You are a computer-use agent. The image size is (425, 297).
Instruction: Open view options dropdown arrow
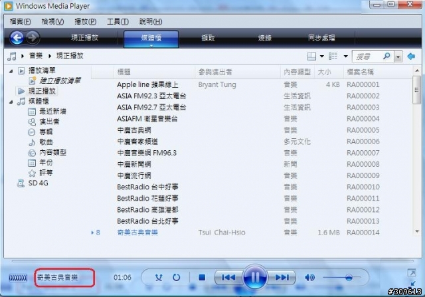[x=345, y=56]
